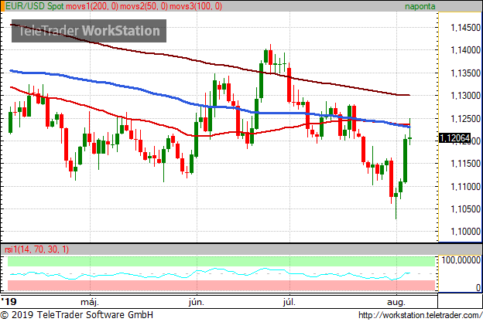Click the 1,13500 price axis label
The image size is (483, 322).
click(465, 73)
